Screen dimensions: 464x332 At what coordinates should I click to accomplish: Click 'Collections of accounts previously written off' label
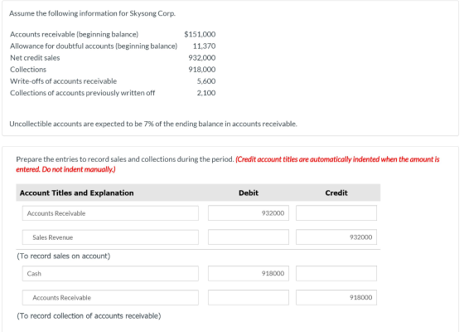tap(83, 93)
